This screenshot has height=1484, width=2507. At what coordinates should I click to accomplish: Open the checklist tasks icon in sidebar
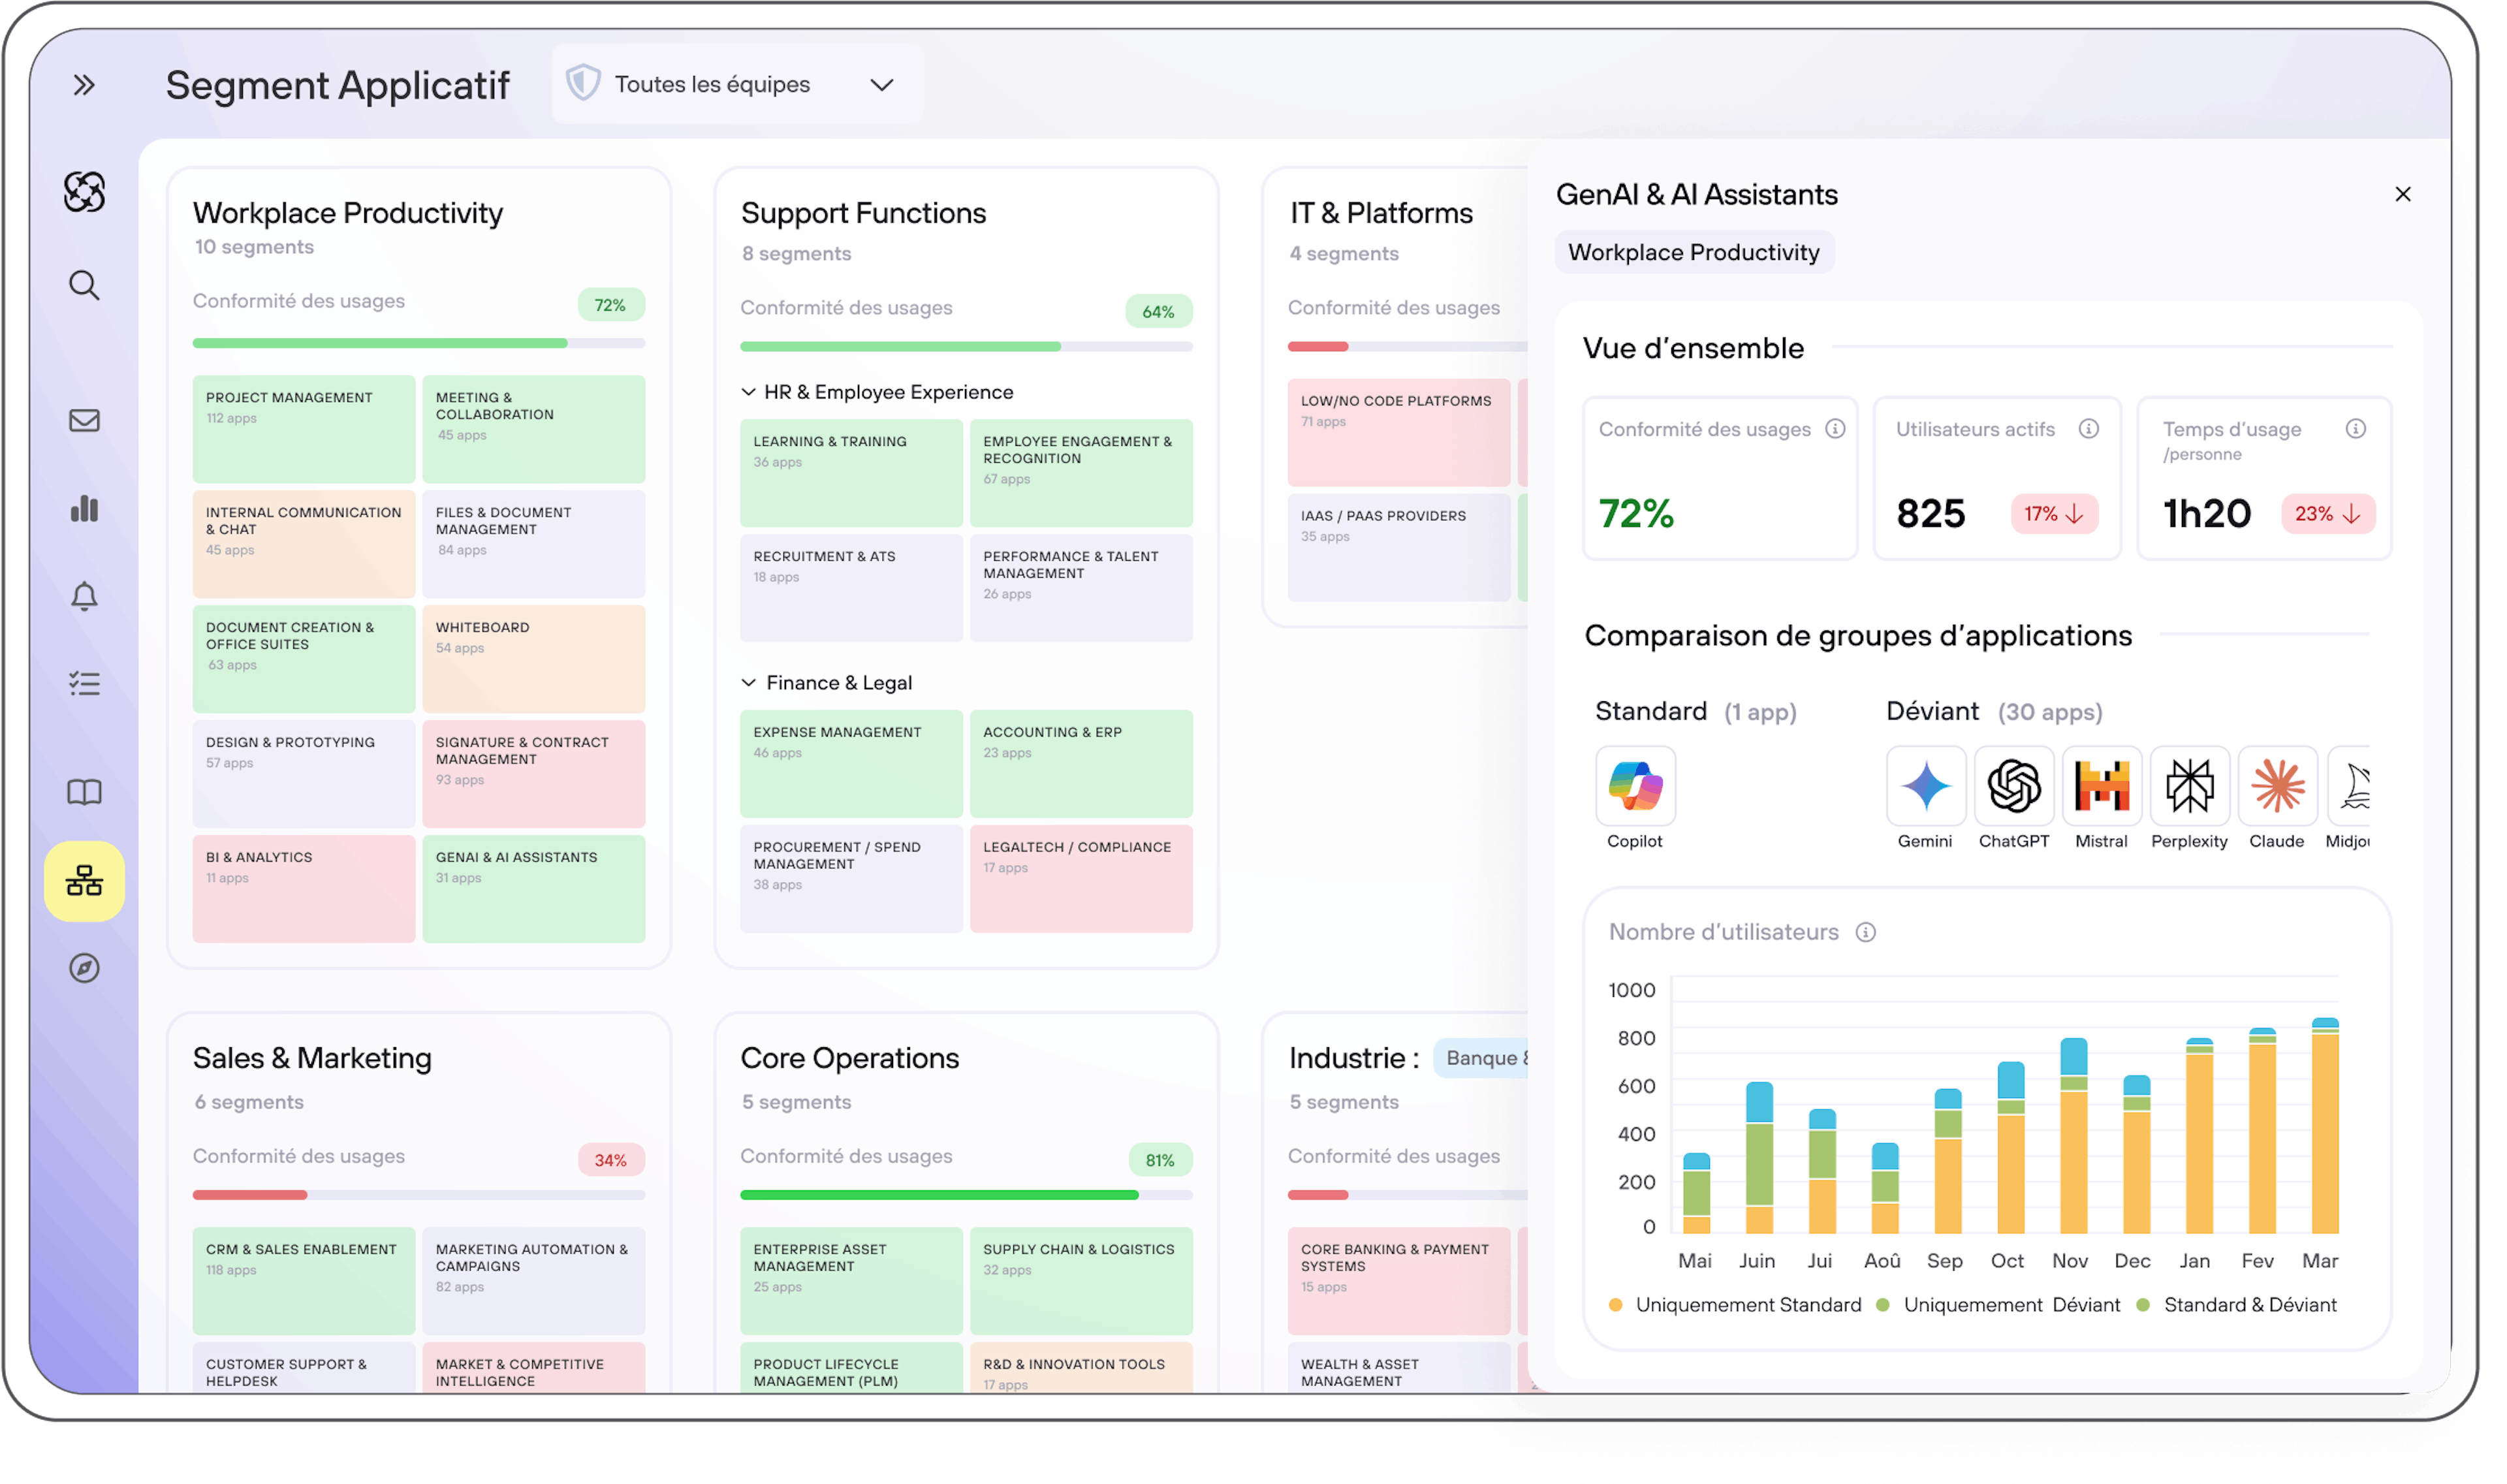tap(84, 684)
